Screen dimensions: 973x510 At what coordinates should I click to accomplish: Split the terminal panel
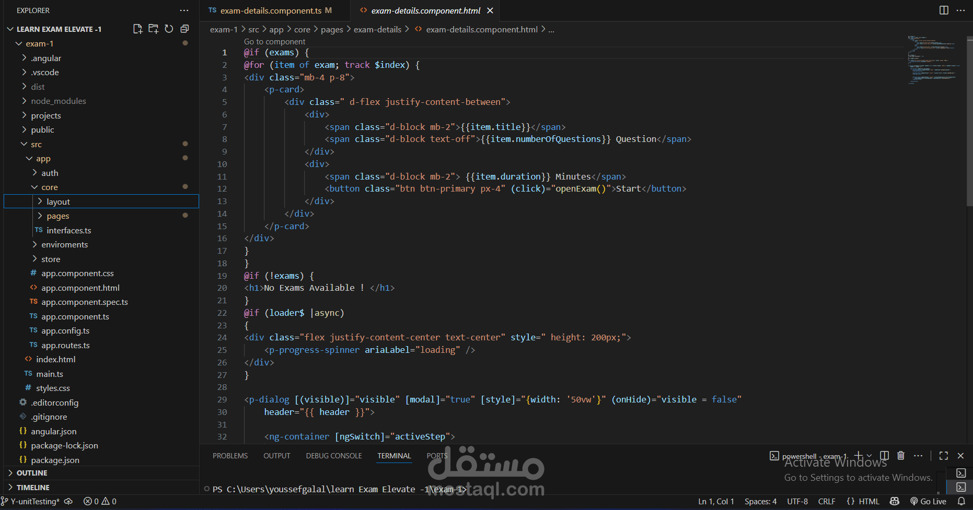(x=884, y=456)
